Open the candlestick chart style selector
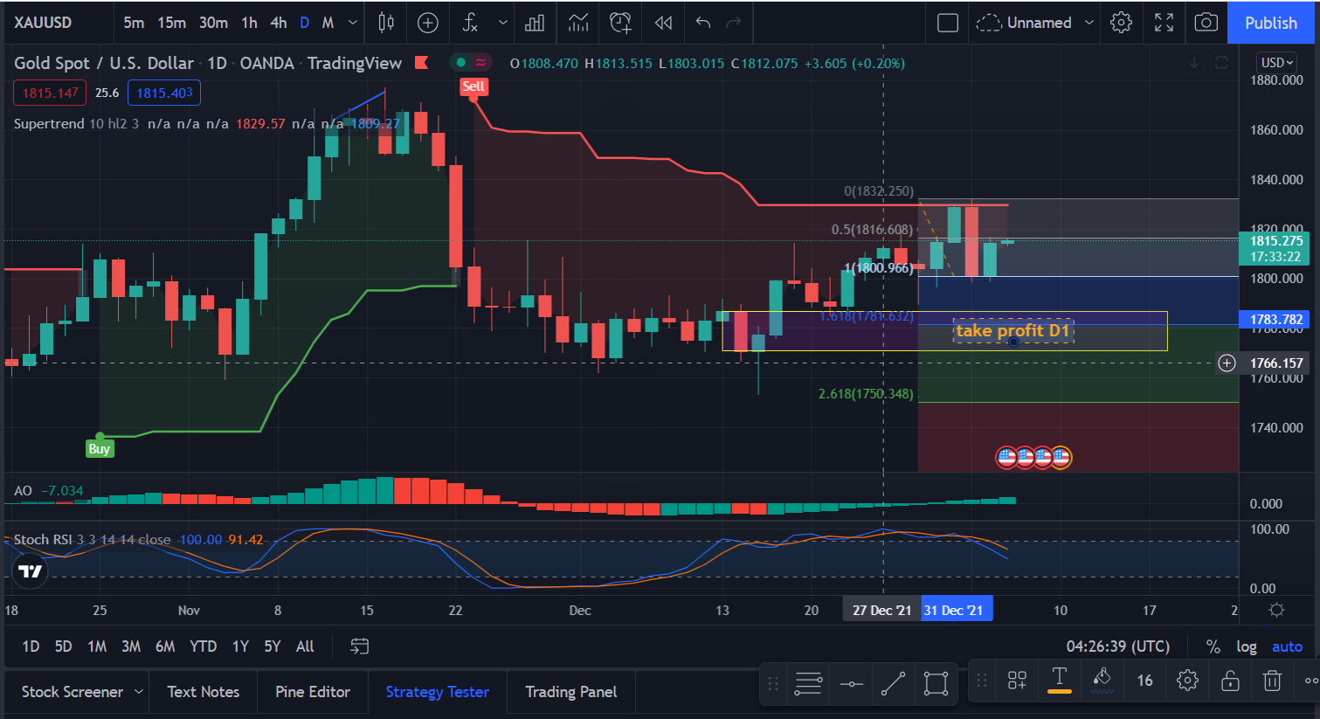This screenshot has height=719, width=1320. pos(385,23)
